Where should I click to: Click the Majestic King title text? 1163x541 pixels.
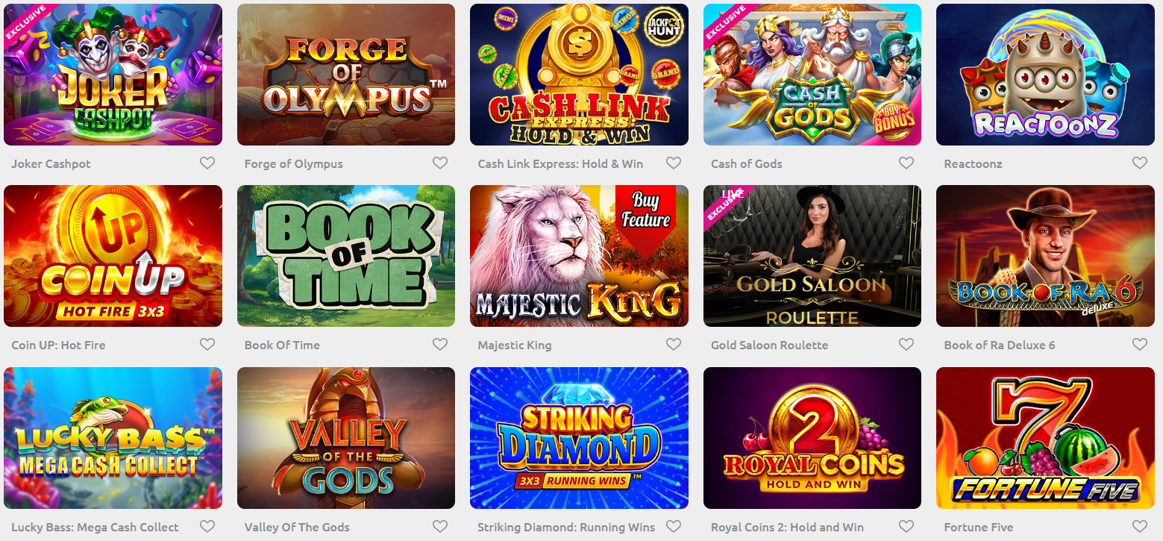[x=515, y=345]
